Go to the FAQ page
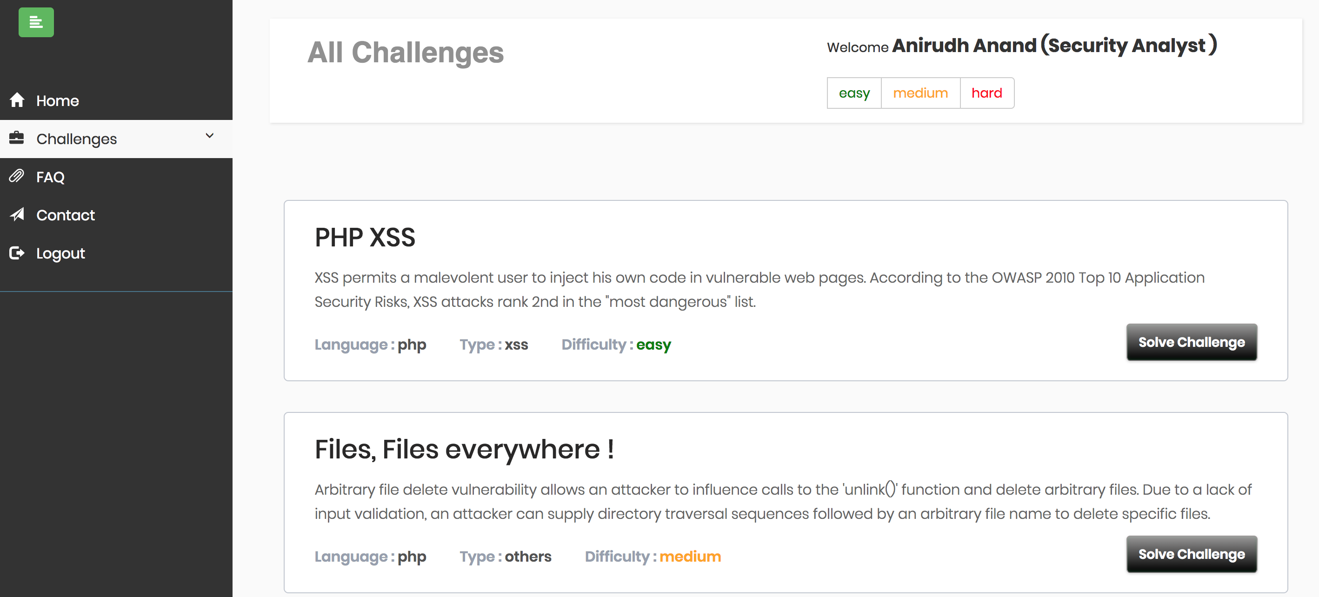The height and width of the screenshot is (597, 1319). coord(50,177)
